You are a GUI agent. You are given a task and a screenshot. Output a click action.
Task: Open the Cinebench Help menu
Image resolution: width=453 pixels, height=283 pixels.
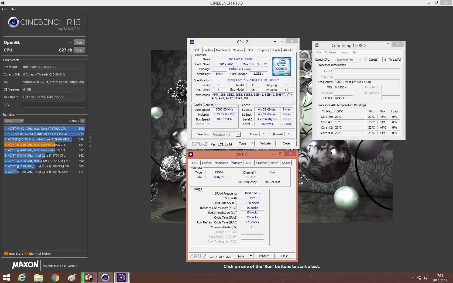14,9
